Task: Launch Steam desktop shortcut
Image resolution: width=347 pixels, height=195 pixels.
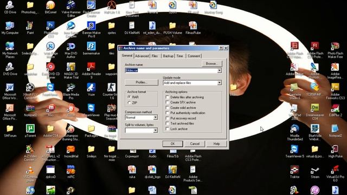Action: pos(315,172)
